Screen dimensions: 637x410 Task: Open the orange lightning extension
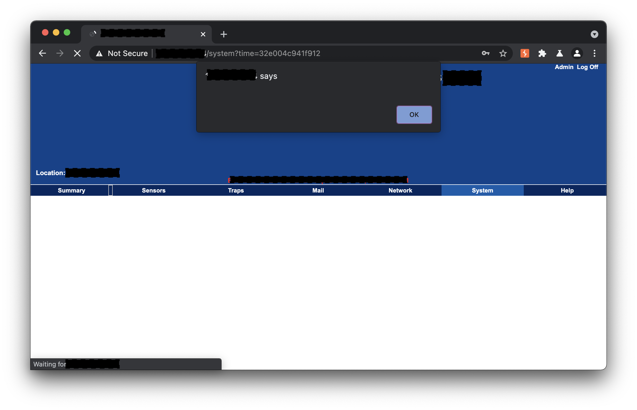[x=525, y=53]
